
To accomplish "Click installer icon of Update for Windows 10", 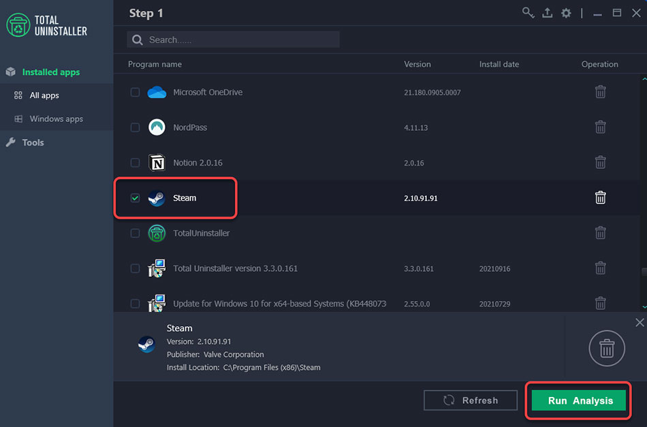I will coord(157,303).
